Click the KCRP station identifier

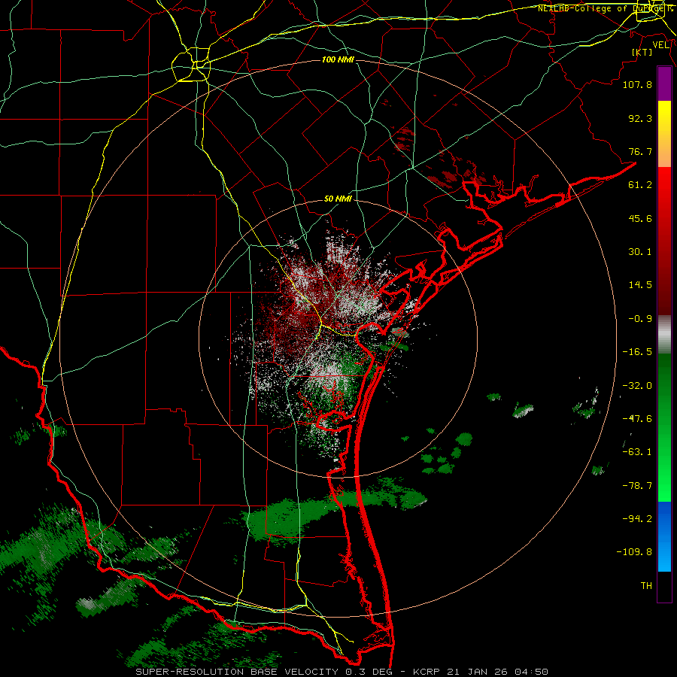tap(425, 672)
